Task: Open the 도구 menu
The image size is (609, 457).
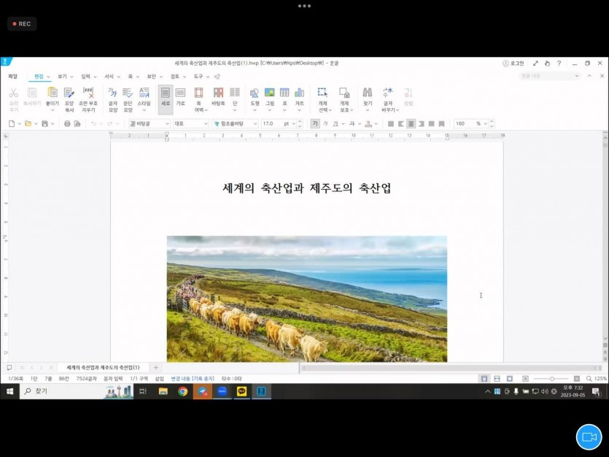Action: [198, 76]
